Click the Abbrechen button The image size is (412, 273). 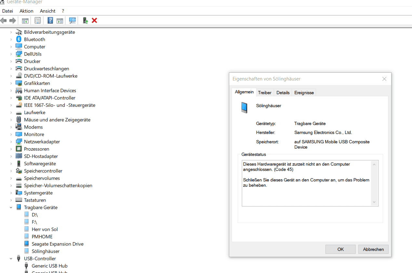[373, 249]
